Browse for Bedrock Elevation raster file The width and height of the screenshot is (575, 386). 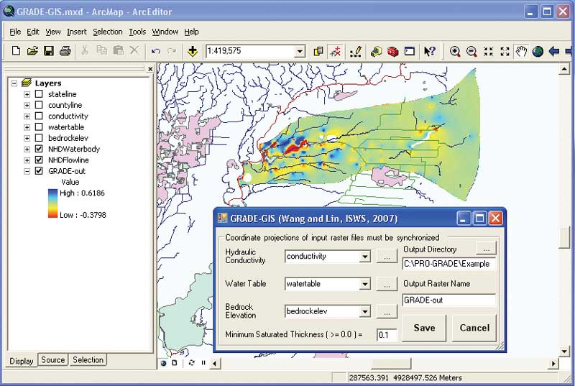[x=387, y=312]
